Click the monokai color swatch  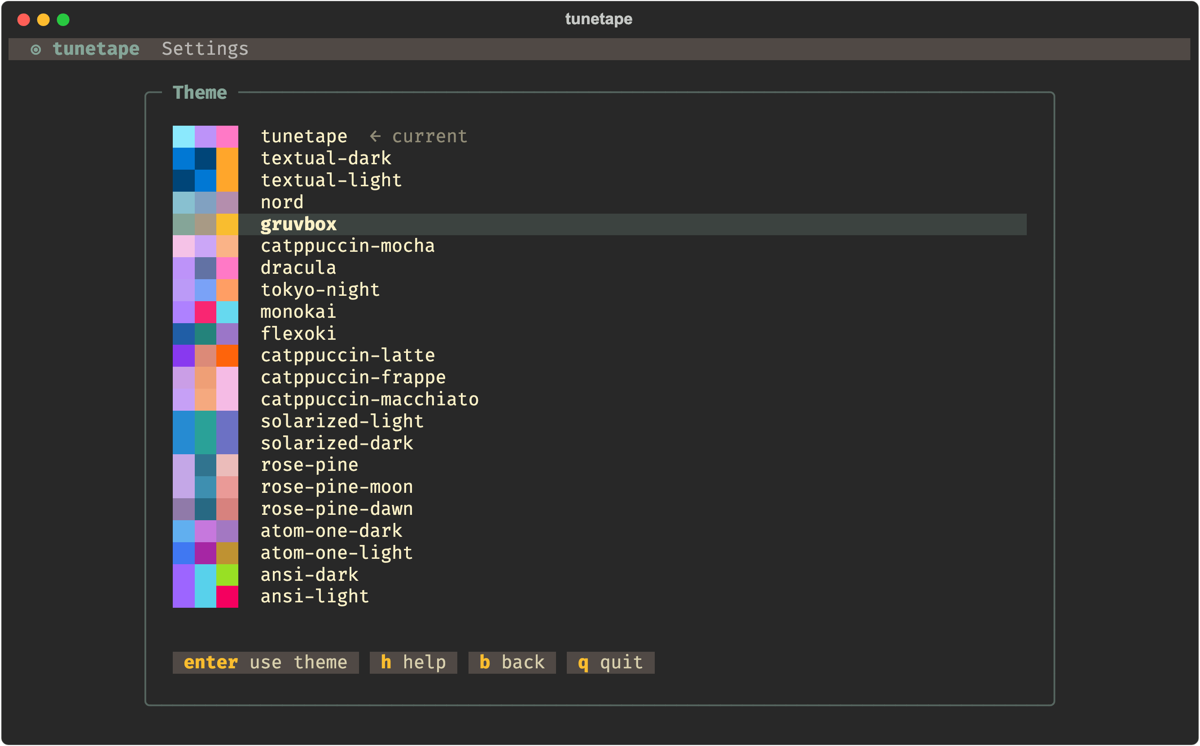click(x=205, y=312)
